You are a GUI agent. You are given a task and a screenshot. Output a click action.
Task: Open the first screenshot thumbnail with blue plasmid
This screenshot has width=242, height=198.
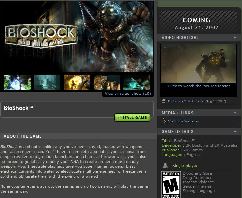[x=17, y=82]
